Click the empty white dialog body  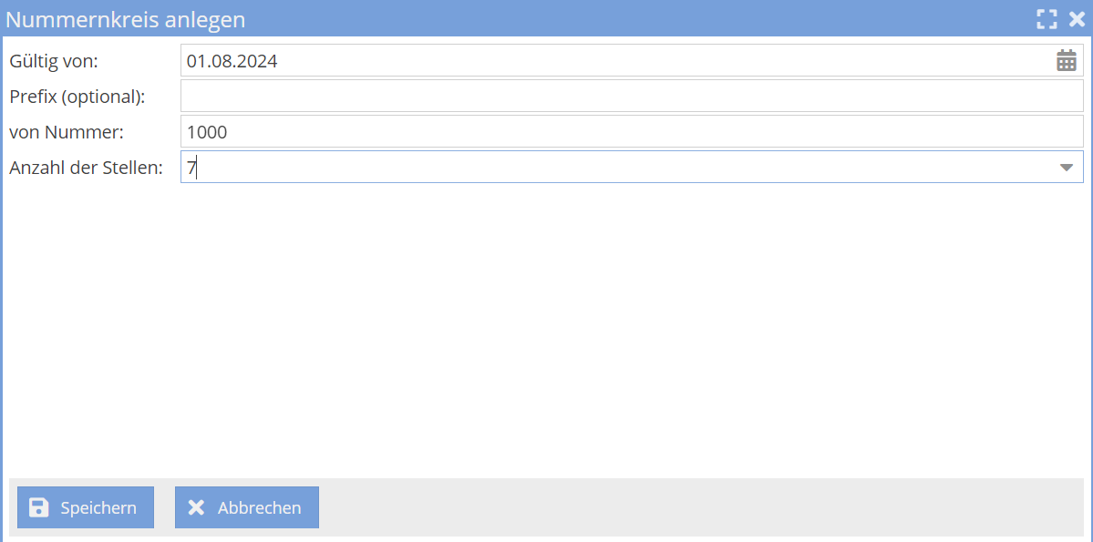click(547, 328)
